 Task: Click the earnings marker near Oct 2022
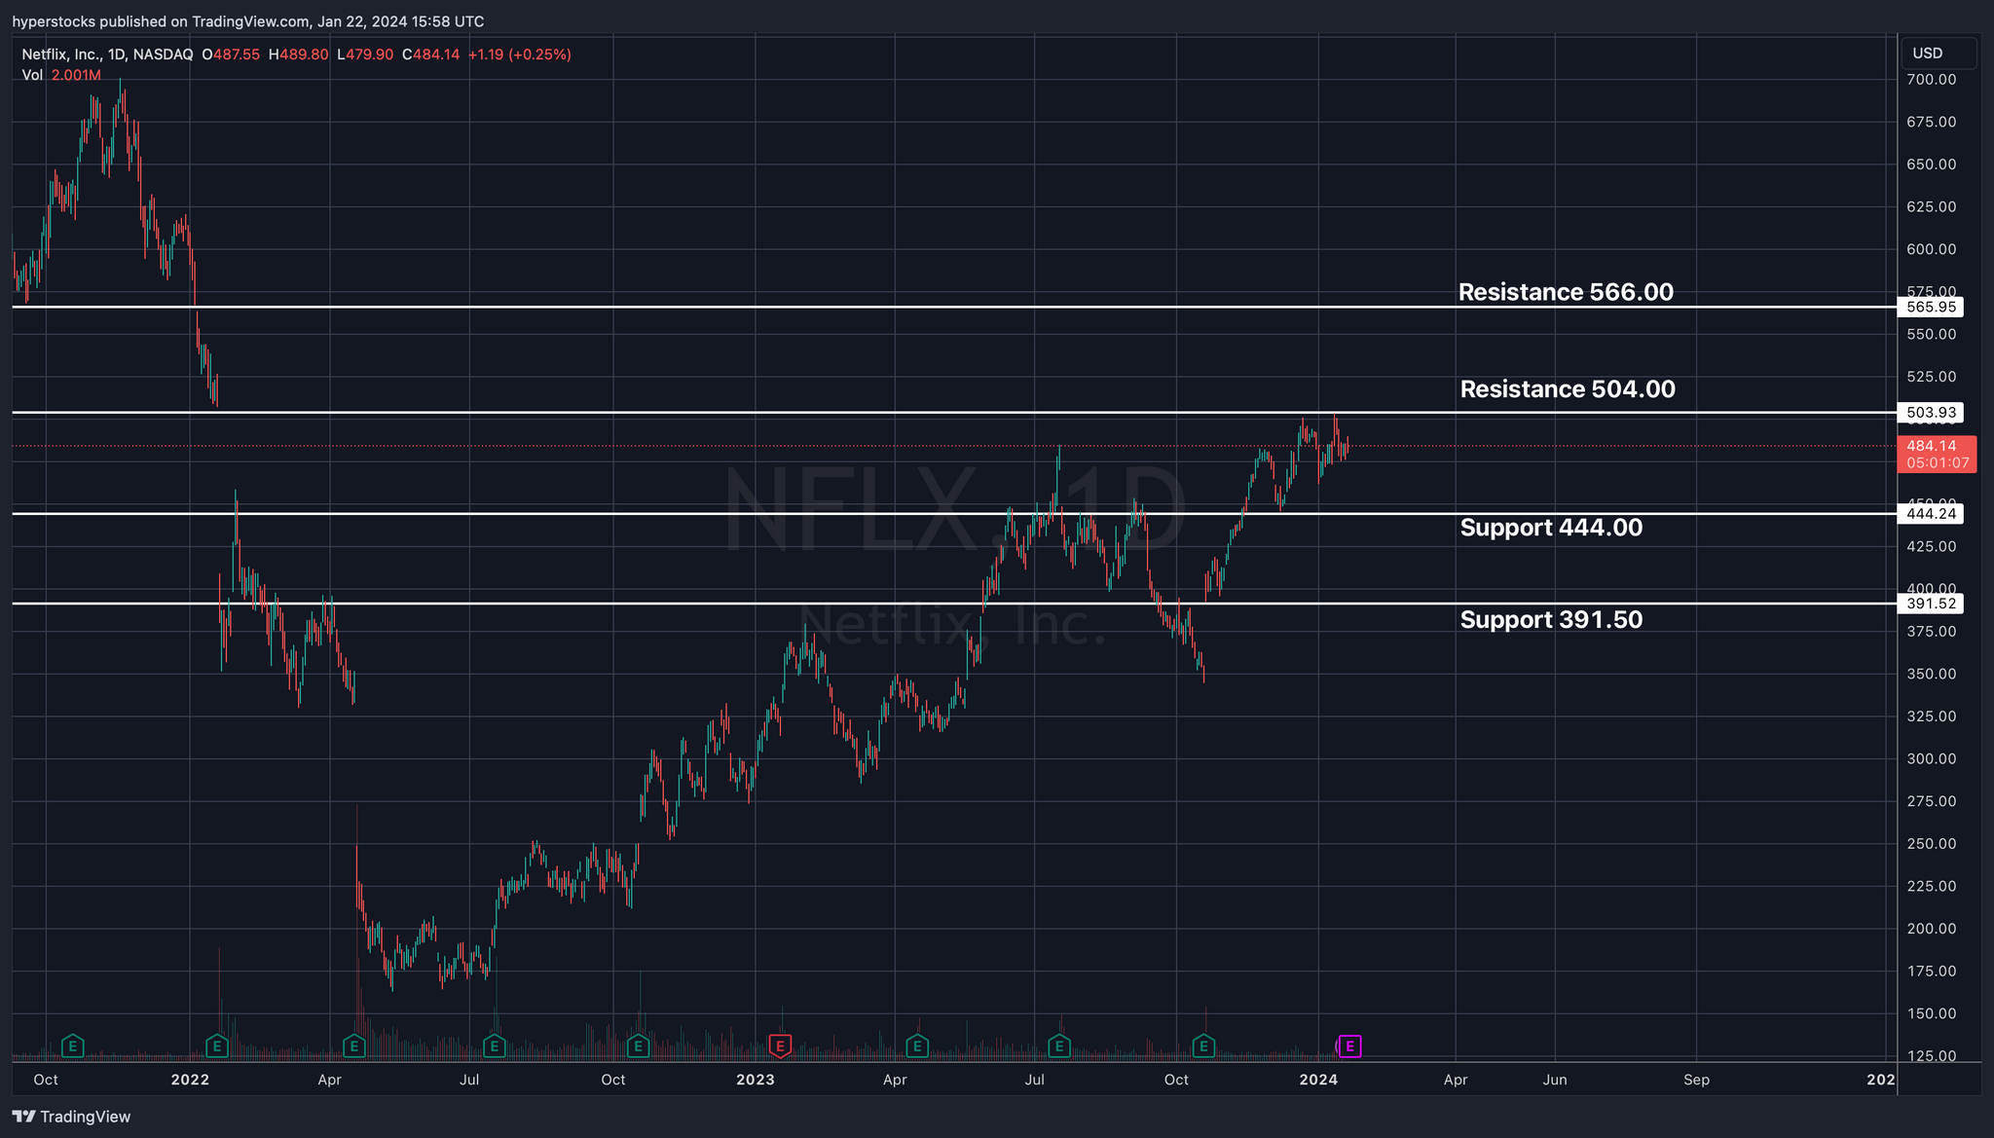coord(638,1046)
